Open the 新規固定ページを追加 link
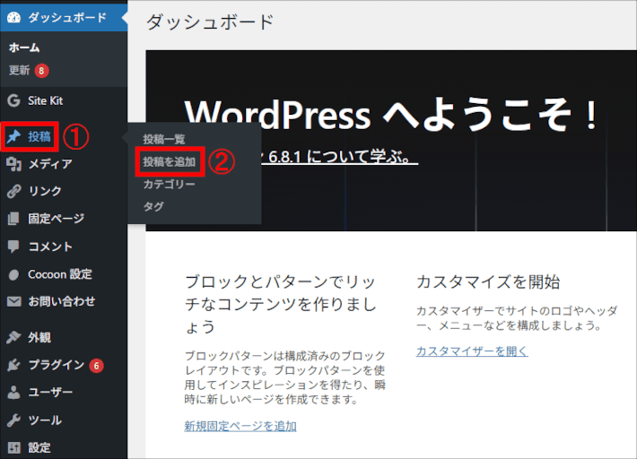Screen dimensions: 637x459 240,426
